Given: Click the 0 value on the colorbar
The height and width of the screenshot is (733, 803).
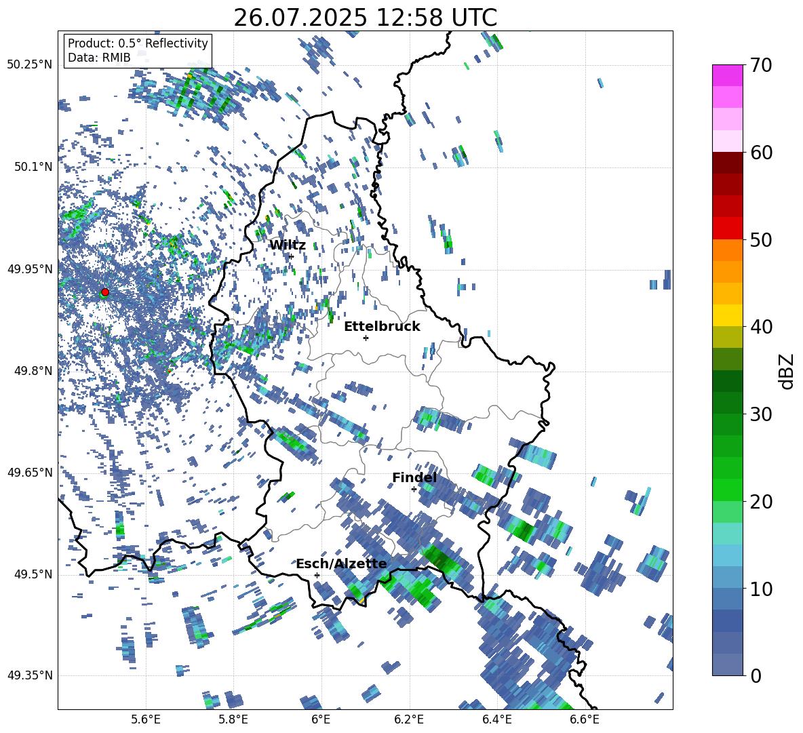Looking at the screenshot, I should (756, 675).
